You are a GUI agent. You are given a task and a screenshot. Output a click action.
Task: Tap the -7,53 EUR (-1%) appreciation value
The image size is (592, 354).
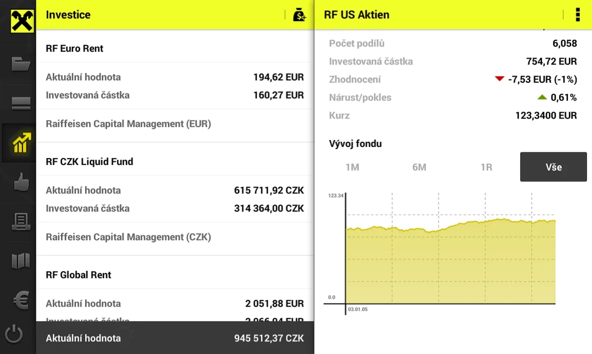tap(542, 80)
